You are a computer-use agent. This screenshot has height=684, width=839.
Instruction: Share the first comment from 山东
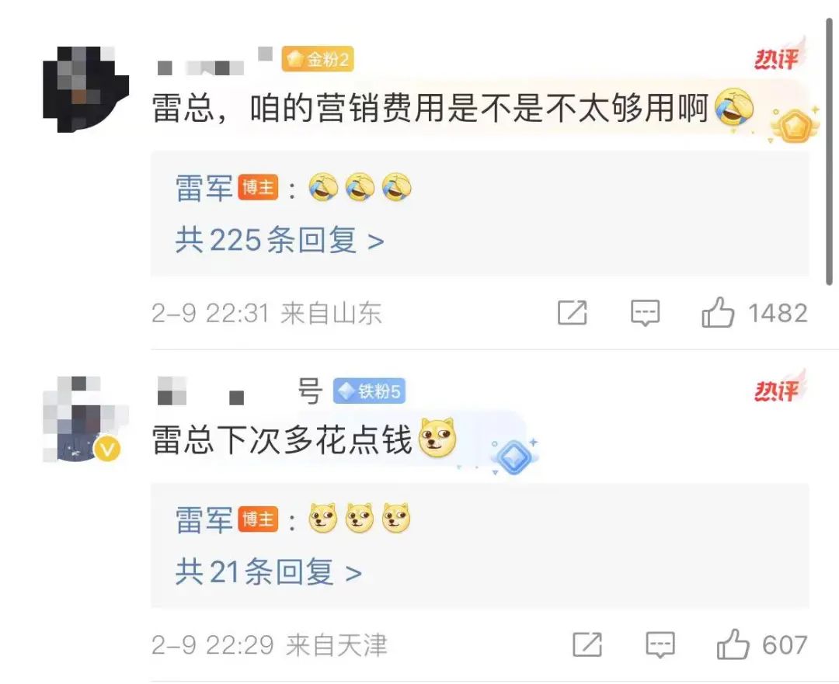point(572,312)
